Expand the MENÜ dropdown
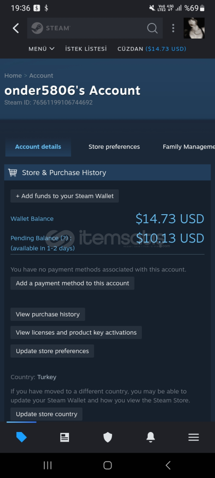 click(42, 49)
